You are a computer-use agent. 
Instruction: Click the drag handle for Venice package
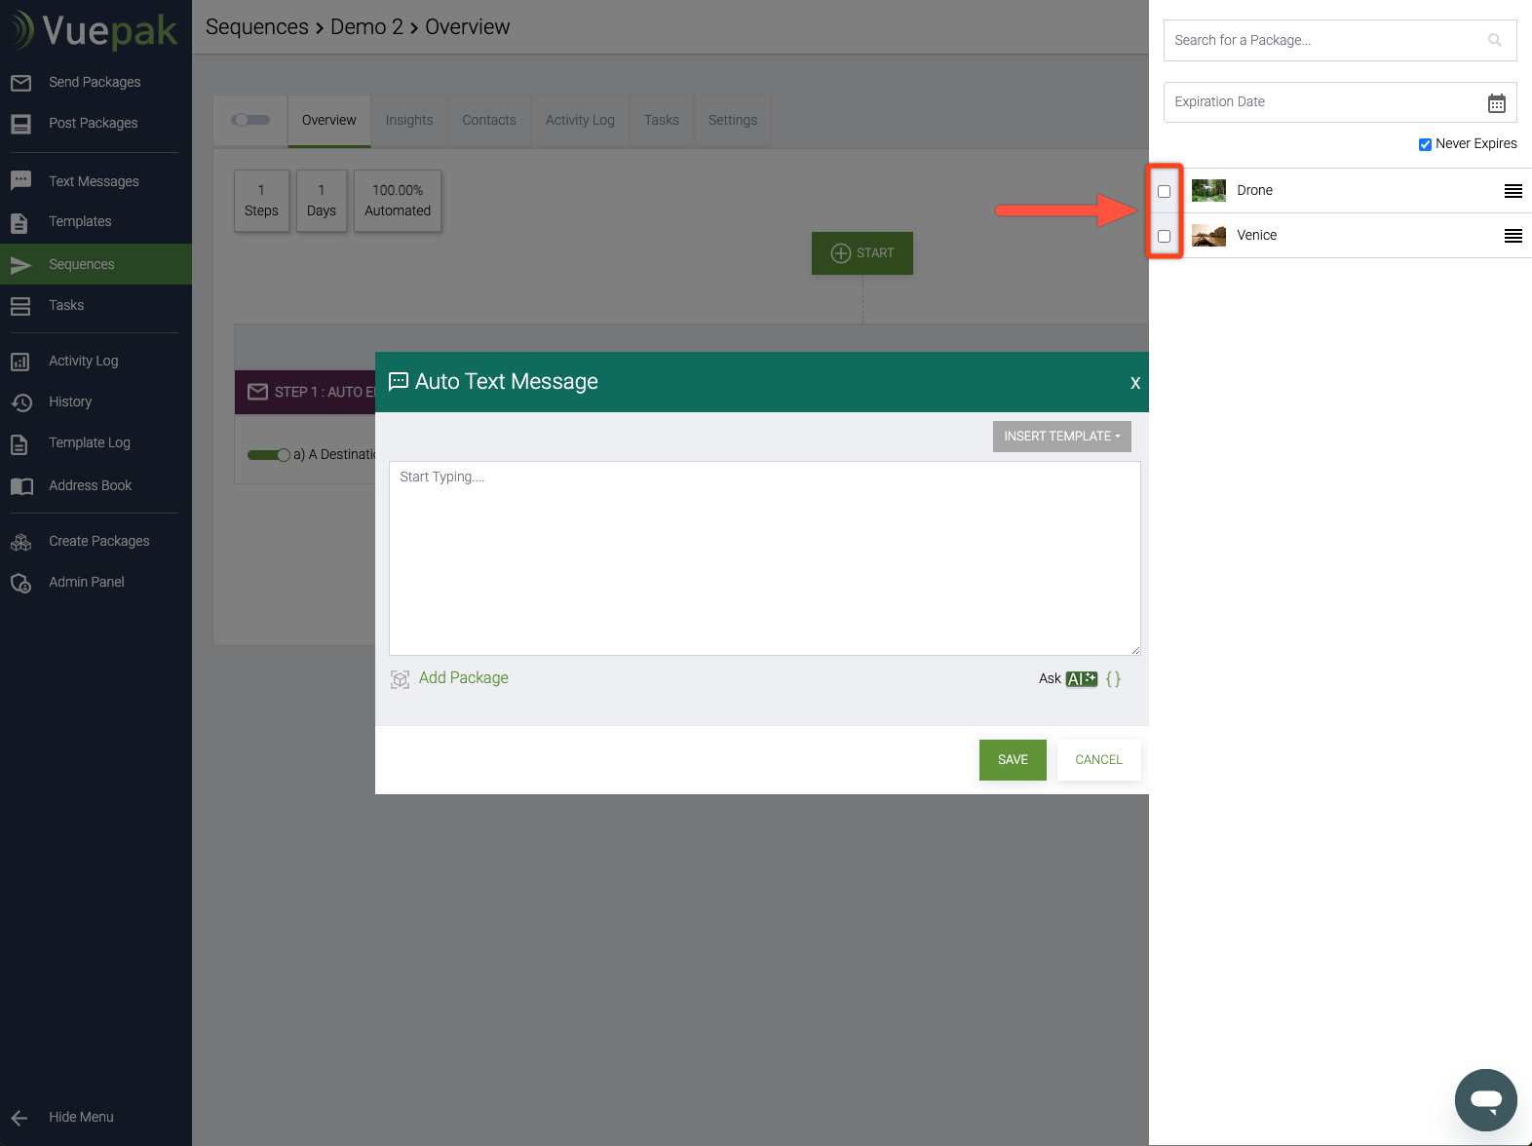(1513, 236)
